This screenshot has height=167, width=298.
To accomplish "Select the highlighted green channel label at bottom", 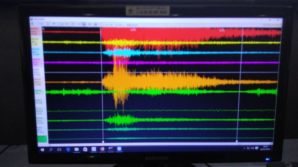I will coord(42,139).
